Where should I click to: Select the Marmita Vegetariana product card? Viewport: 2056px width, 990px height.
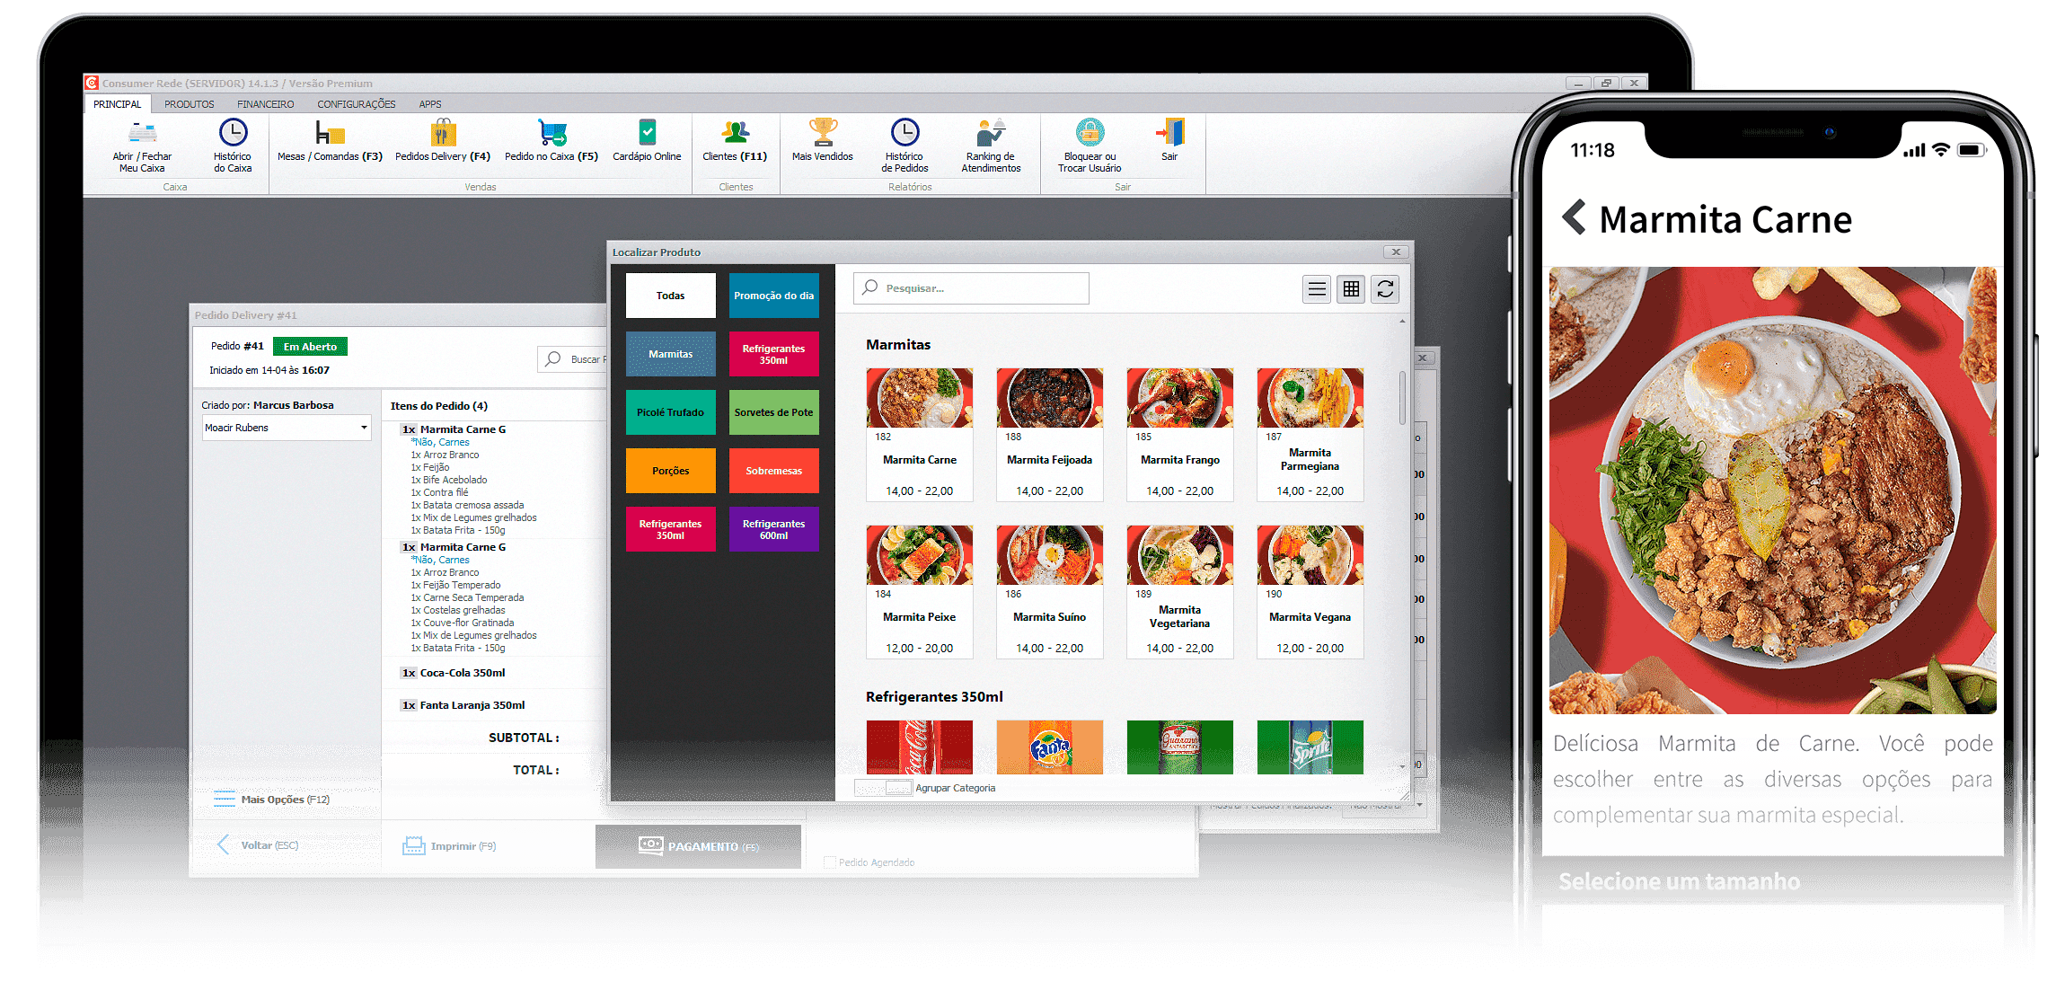1180,592
